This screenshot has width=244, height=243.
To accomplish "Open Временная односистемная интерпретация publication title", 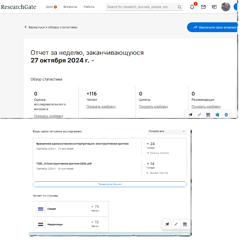I will [83, 144].
